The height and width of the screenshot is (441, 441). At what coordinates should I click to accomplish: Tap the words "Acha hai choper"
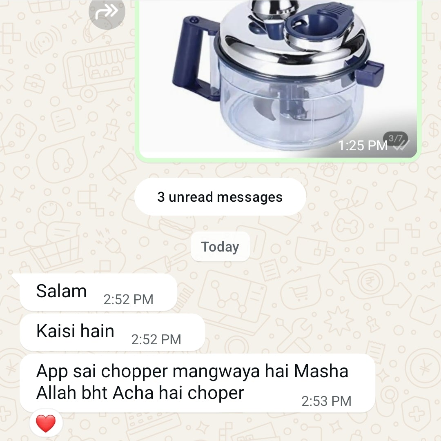tap(178, 393)
